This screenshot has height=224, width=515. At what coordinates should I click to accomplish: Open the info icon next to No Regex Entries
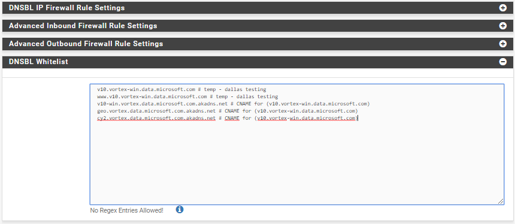tap(179, 209)
